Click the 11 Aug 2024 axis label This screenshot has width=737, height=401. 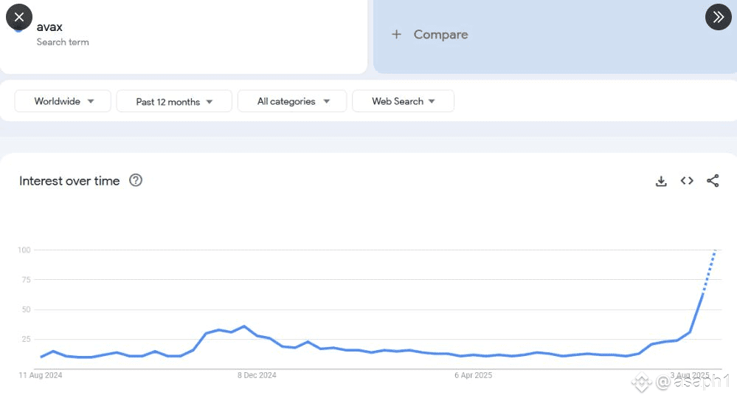pyautogui.click(x=41, y=375)
